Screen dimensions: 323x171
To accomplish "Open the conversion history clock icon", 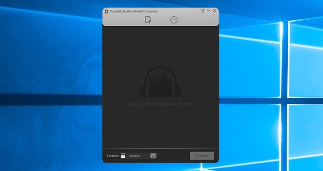I will point(174,20).
